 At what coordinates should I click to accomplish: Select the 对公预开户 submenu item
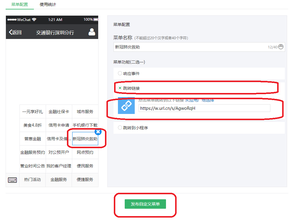[x=59, y=152]
